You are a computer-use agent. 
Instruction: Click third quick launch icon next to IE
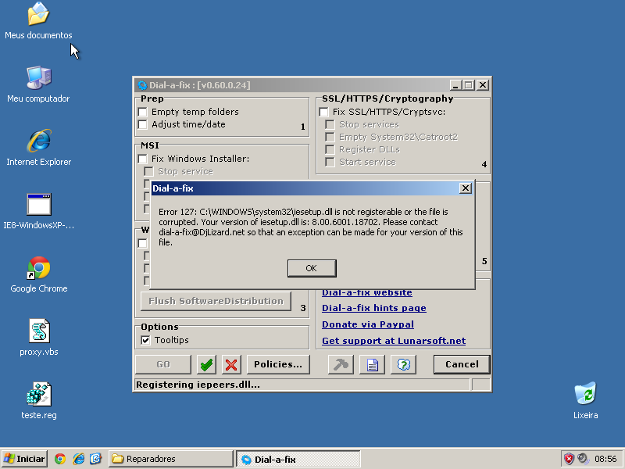[95, 459]
